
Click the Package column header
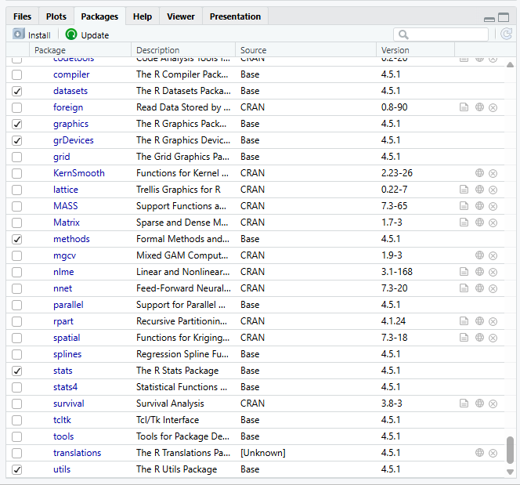click(x=80, y=50)
